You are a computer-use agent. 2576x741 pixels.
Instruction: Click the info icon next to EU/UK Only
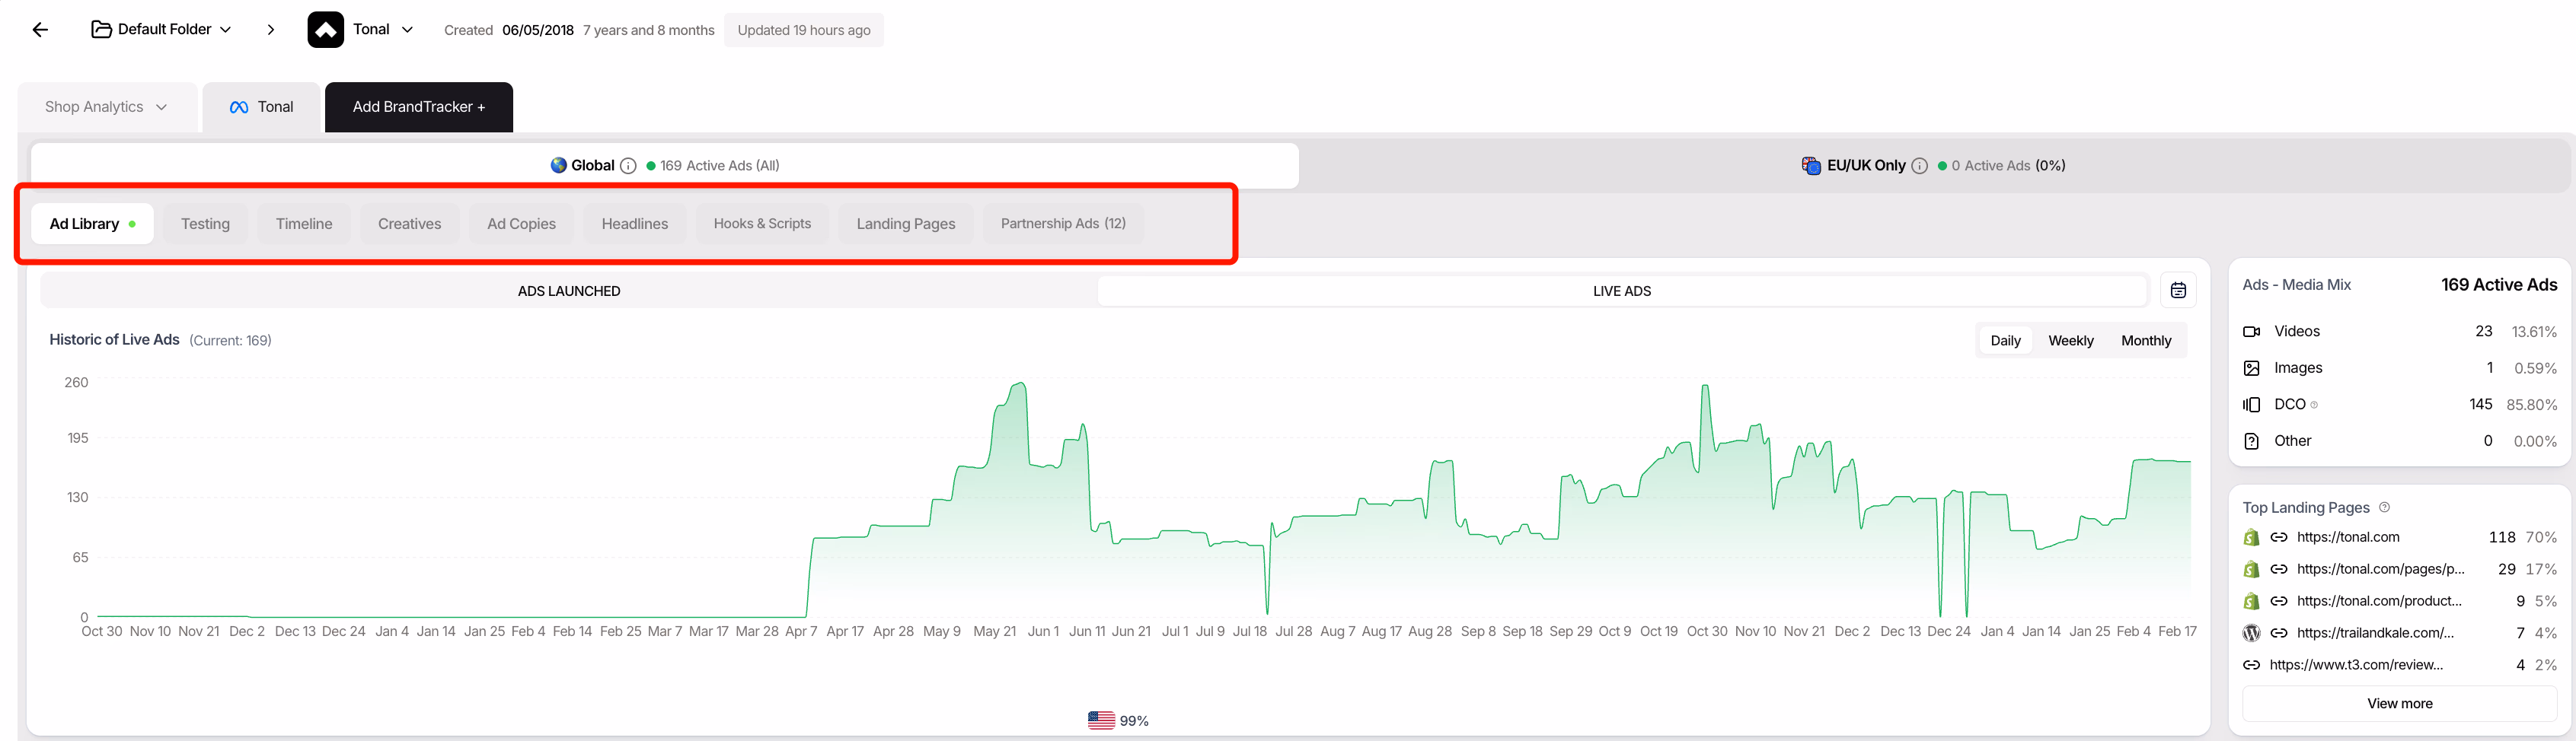click(x=1919, y=166)
